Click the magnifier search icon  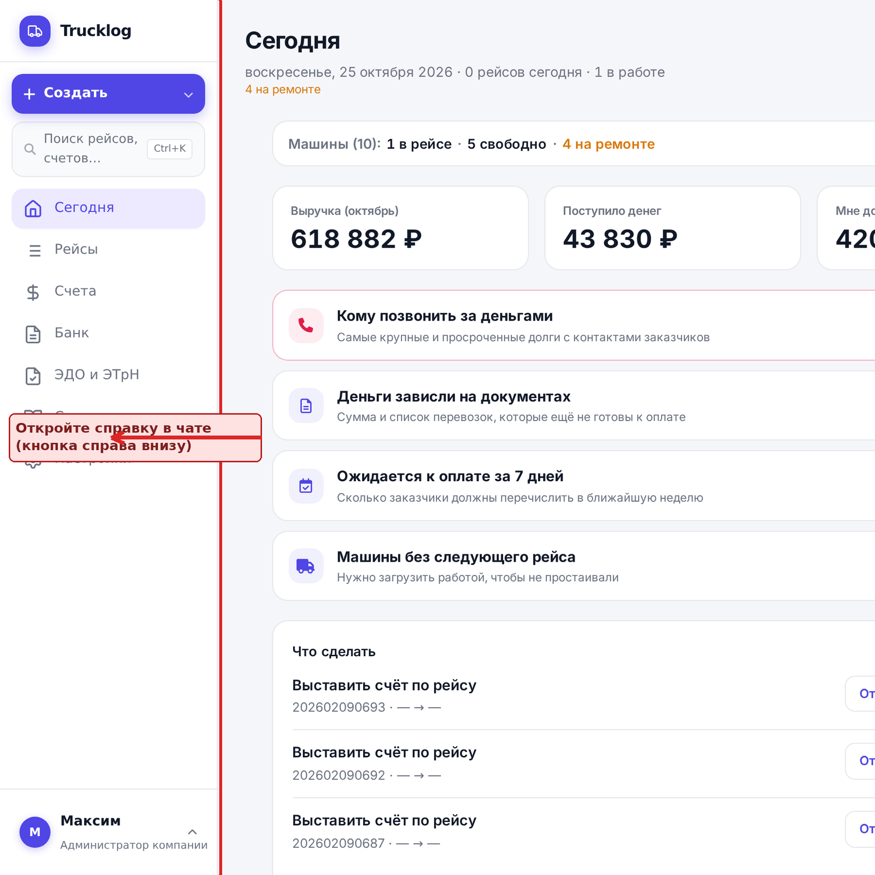pos(30,149)
